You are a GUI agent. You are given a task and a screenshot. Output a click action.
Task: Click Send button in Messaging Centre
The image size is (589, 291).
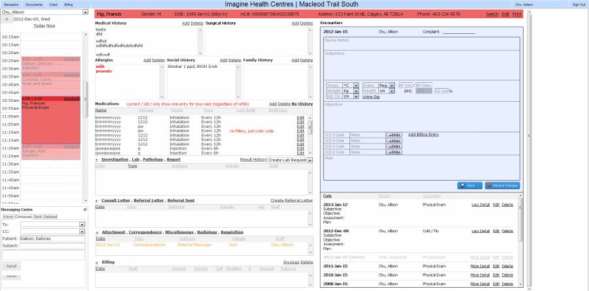click(x=12, y=266)
